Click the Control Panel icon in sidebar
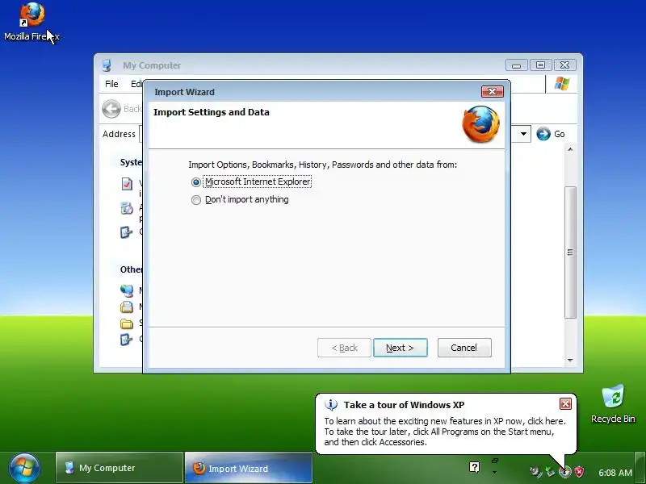Screen dimensions: 646x484 (127, 340)
